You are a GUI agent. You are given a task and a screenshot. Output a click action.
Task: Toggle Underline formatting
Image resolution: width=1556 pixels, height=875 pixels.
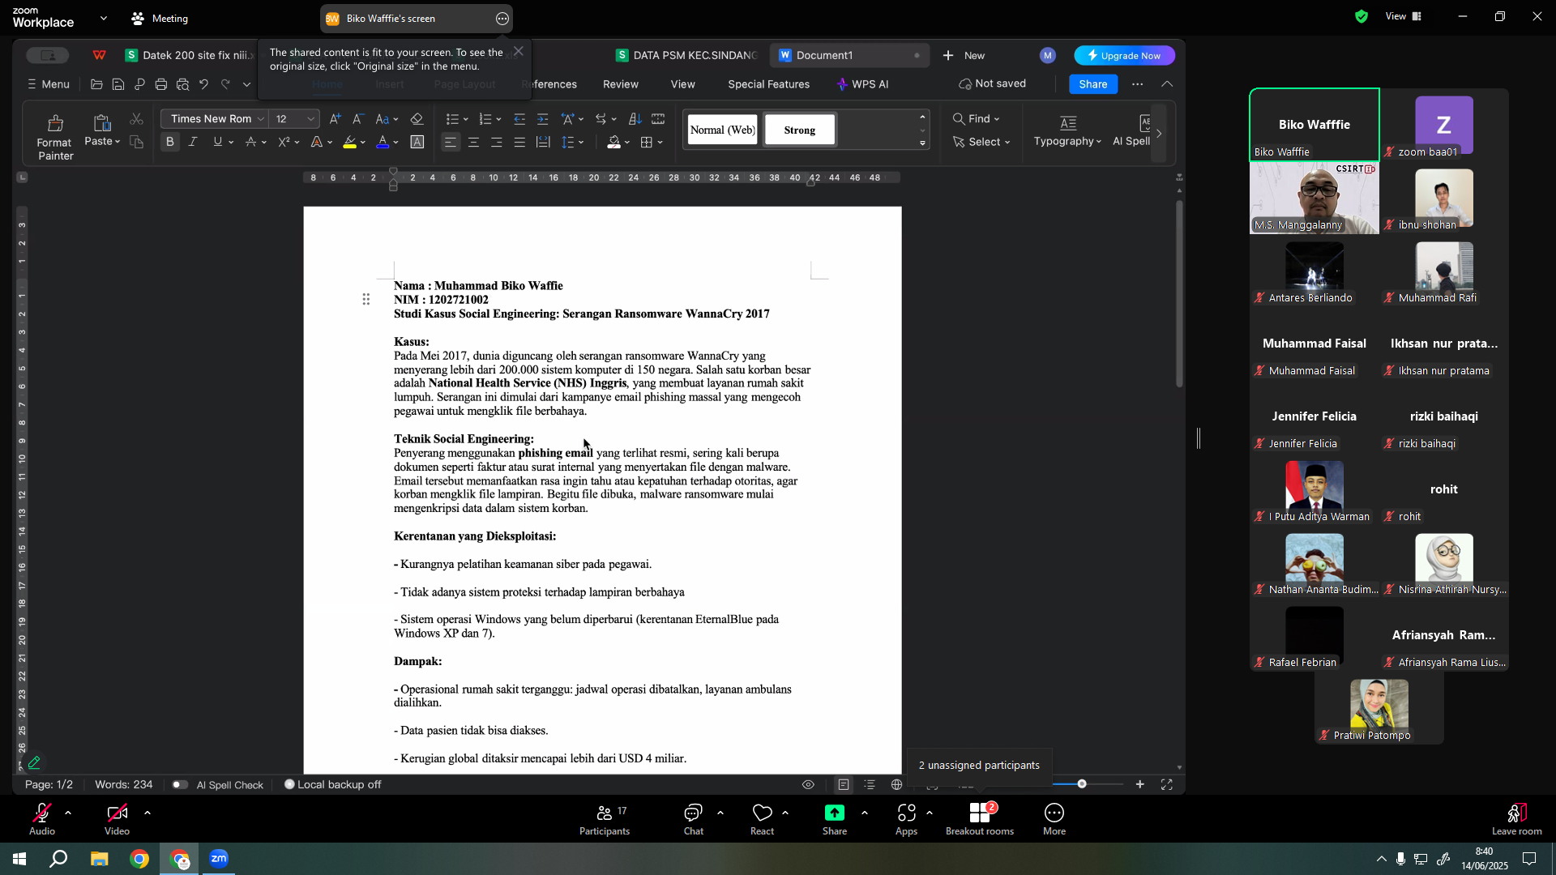coord(217,142)
